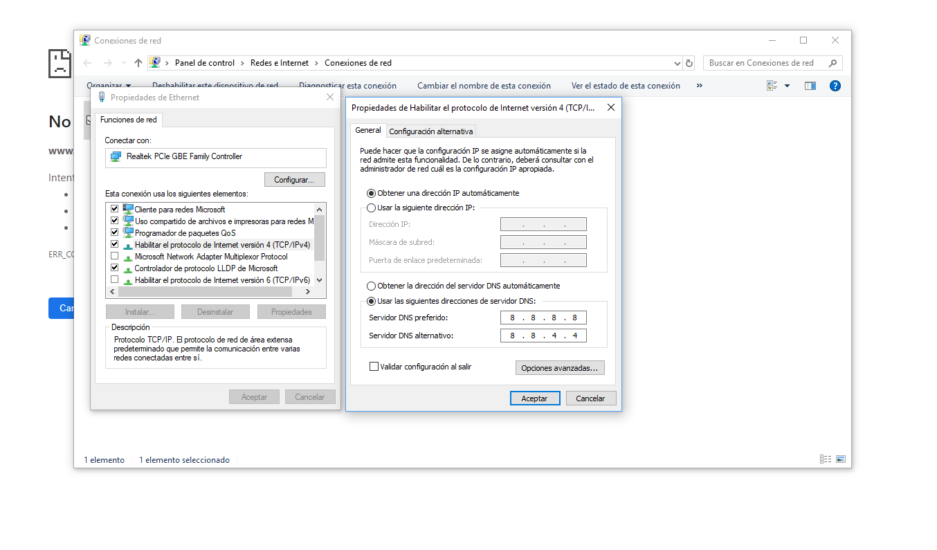Uncheck Programador de paquetes QoS
This screenshot has height=550, width=937.
click(114, 232)
